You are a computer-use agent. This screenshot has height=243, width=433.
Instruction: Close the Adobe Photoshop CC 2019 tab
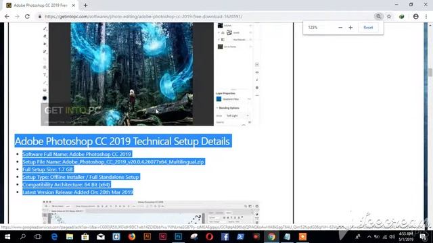74,5
